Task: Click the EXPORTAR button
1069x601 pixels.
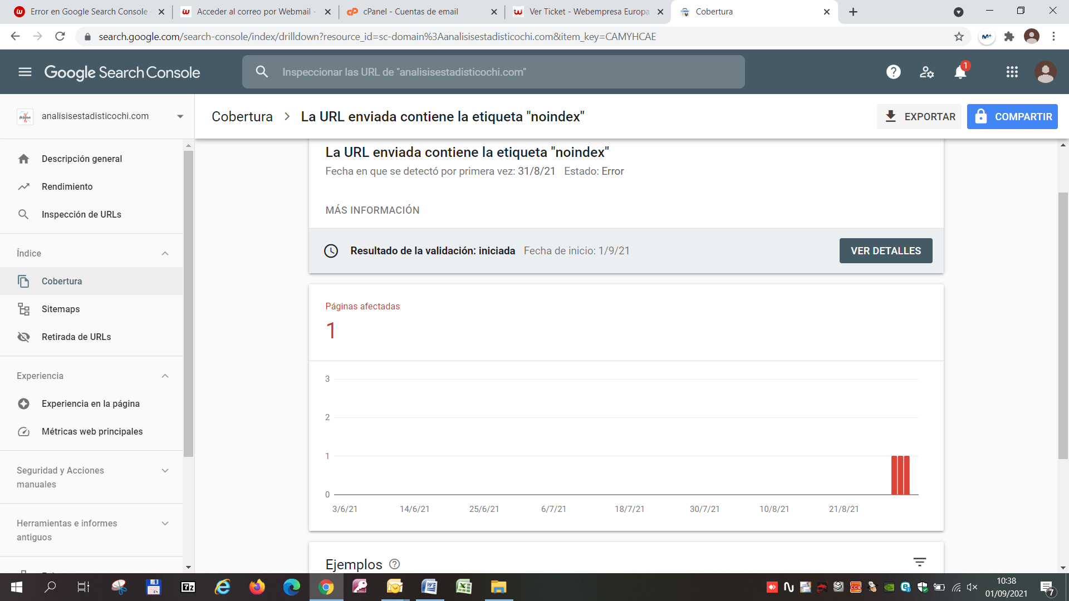Action: 919,117
